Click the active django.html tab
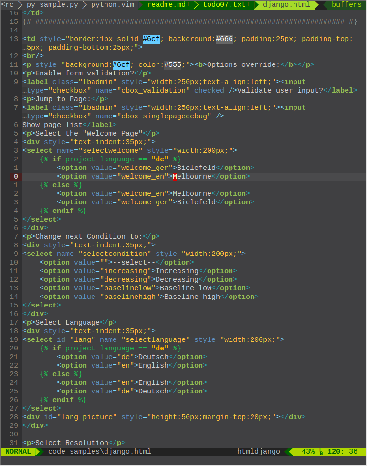This screenshot has width=367, height=466. tap(286, 5)
